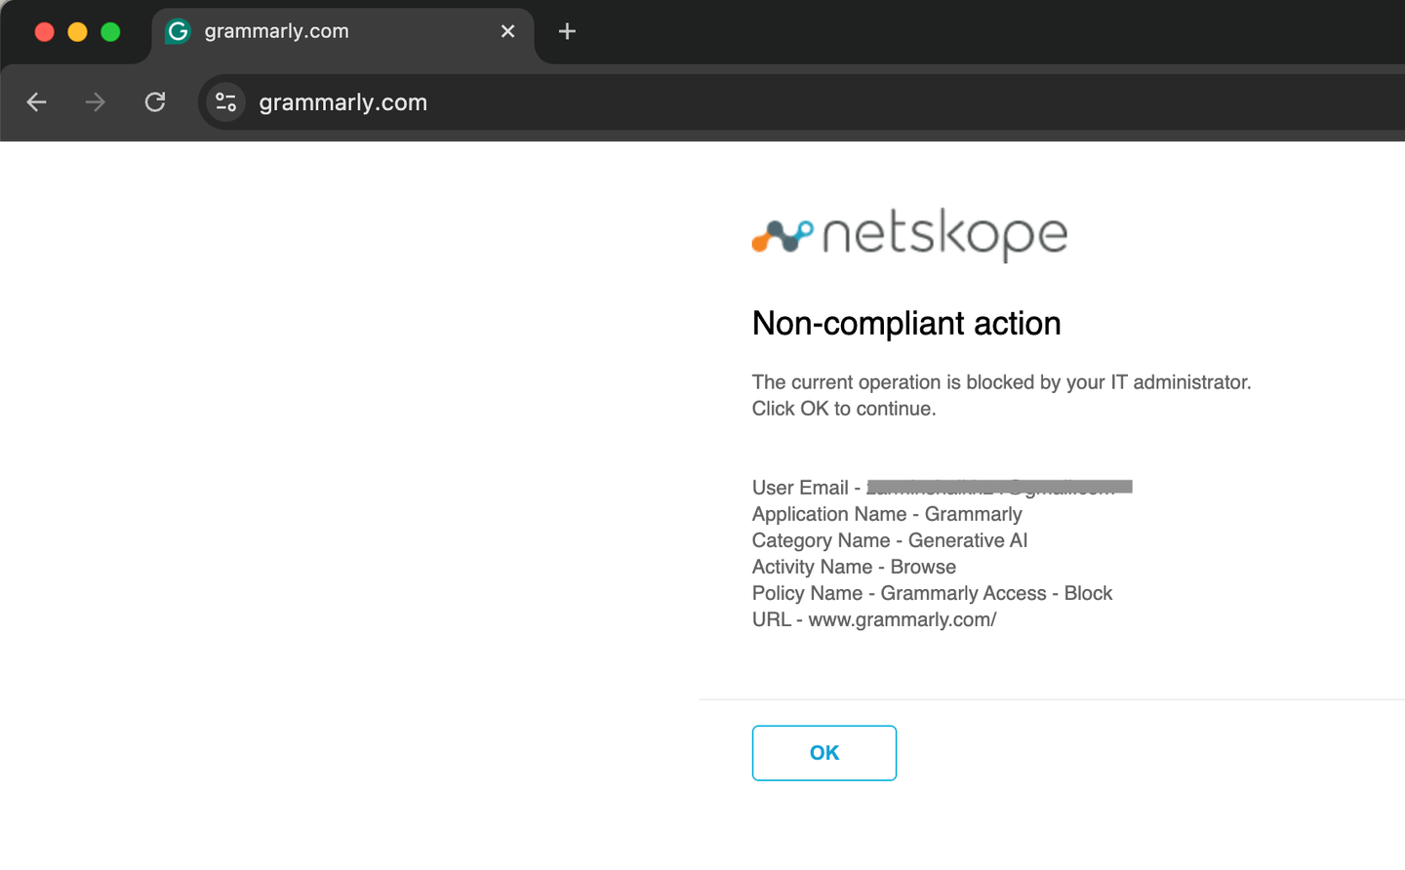Click the red window close button
This screenshot has height=870, width=1405.
click(x=44, y=32)
